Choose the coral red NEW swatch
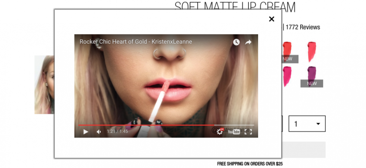Image resolution: width=366 pixels, height=168 pixels. pos(287,52)
